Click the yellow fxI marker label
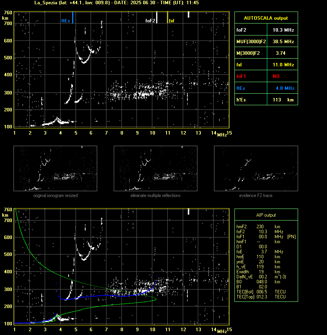The image size is (327, 335). [x=172, y=21]
